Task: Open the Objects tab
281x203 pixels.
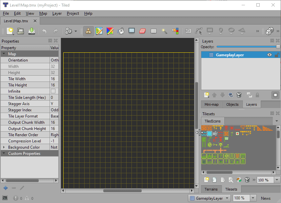Action: (232, 104)
